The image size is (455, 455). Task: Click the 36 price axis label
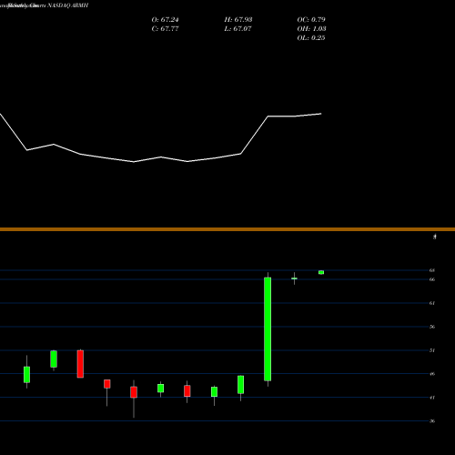pyautogui.click(x=432, y=421)
